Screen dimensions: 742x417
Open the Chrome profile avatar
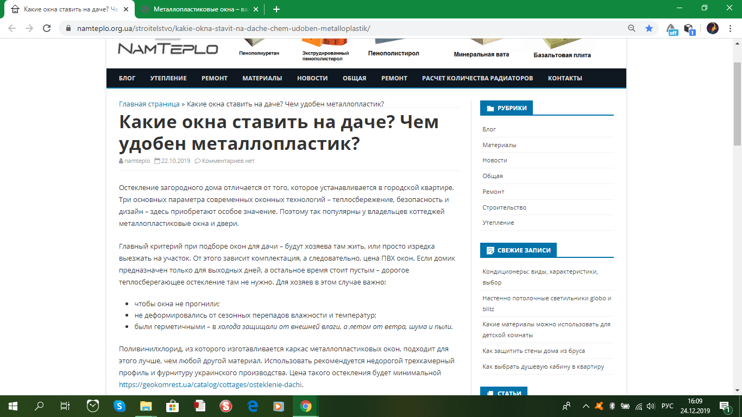[x=713, y=28]
